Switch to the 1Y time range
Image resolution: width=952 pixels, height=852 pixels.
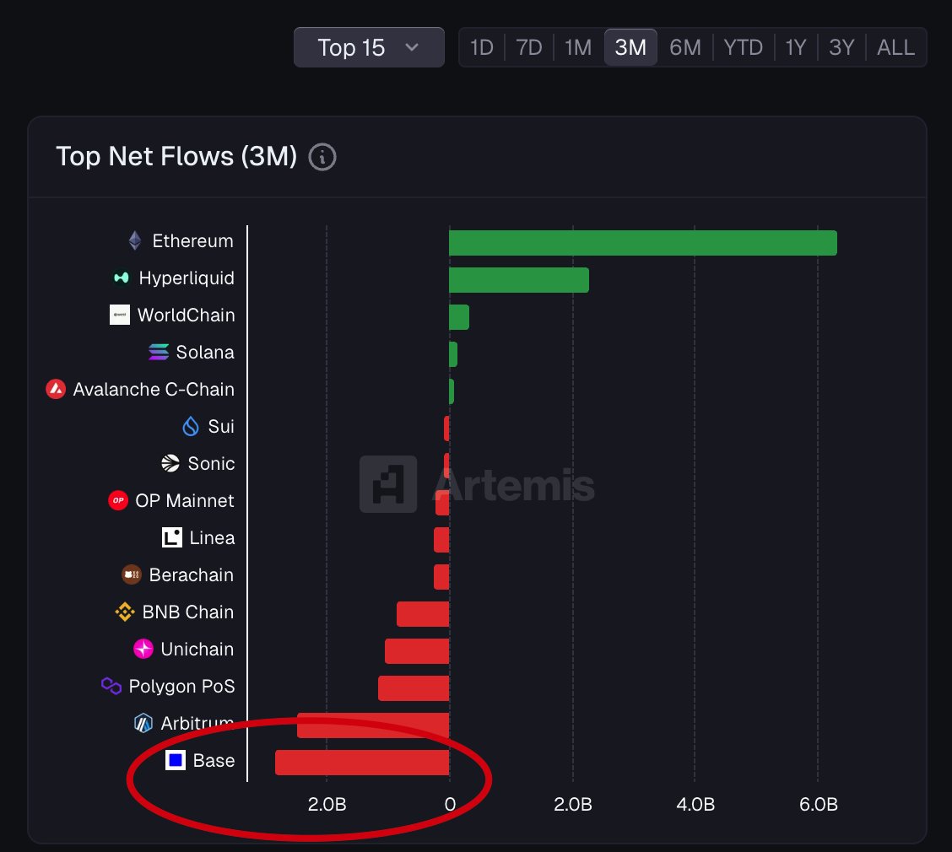[x=795, y=47]
